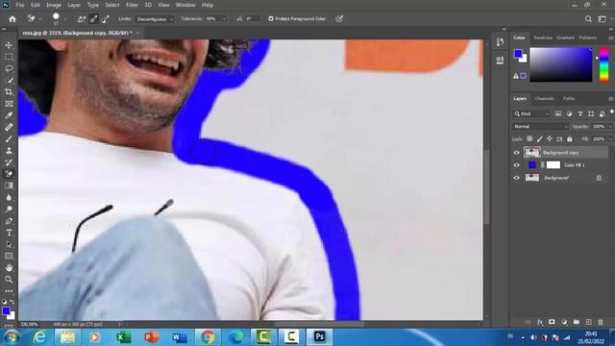Open the File menu
Screen dimensions: 615x346
pos(20,5)
